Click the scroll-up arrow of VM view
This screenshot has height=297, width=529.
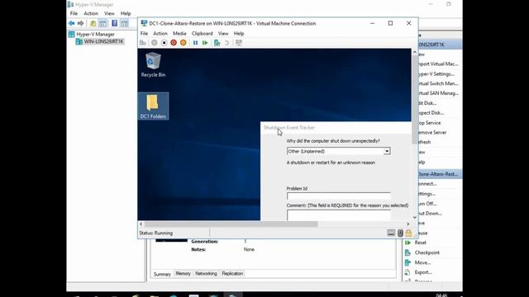(415, 52)
